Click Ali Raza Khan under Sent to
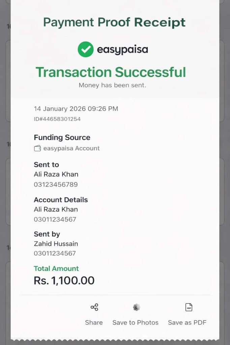This screenshot has height=345, width=230. click(x=56, y=174)
